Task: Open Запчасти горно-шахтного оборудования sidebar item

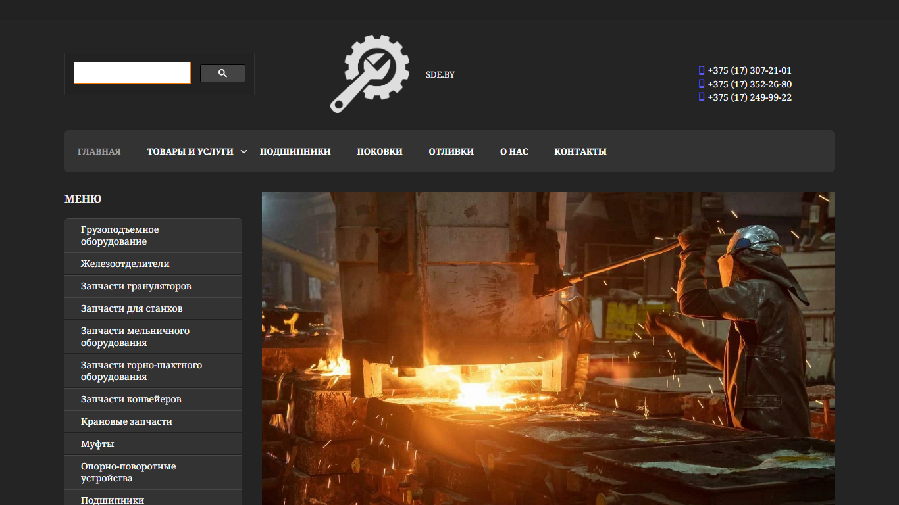Action: [x=153, y=371]
